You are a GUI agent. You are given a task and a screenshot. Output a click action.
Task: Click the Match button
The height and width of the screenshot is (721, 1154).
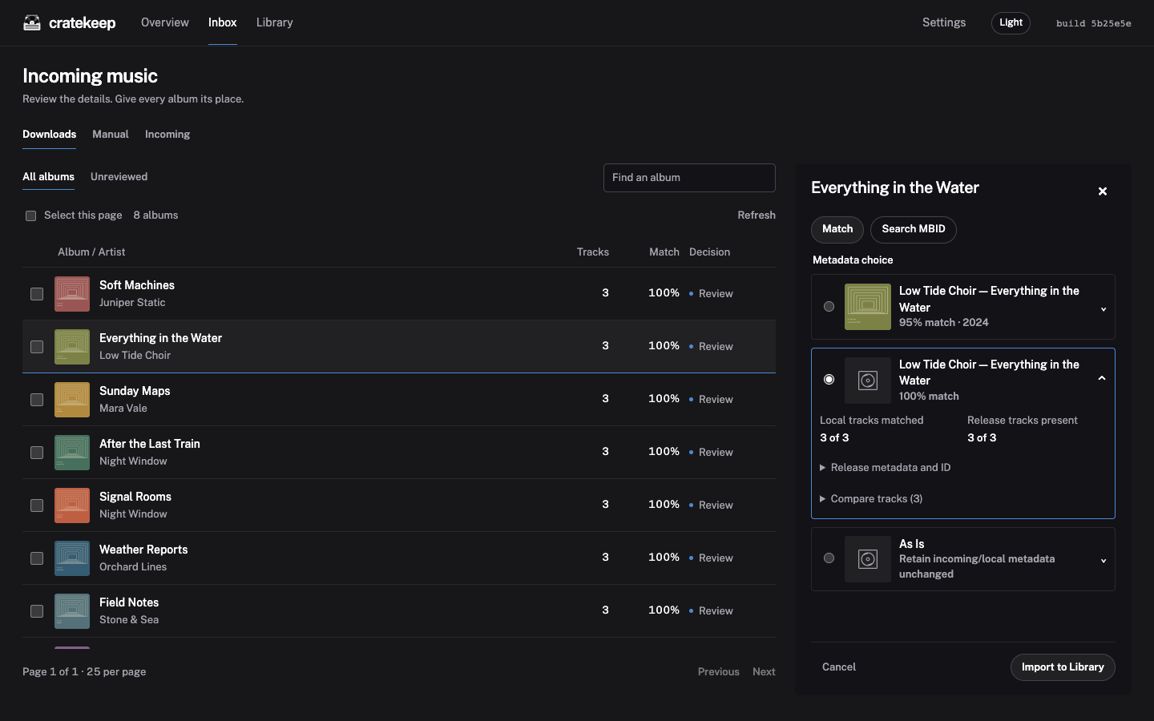click(837, 229)
